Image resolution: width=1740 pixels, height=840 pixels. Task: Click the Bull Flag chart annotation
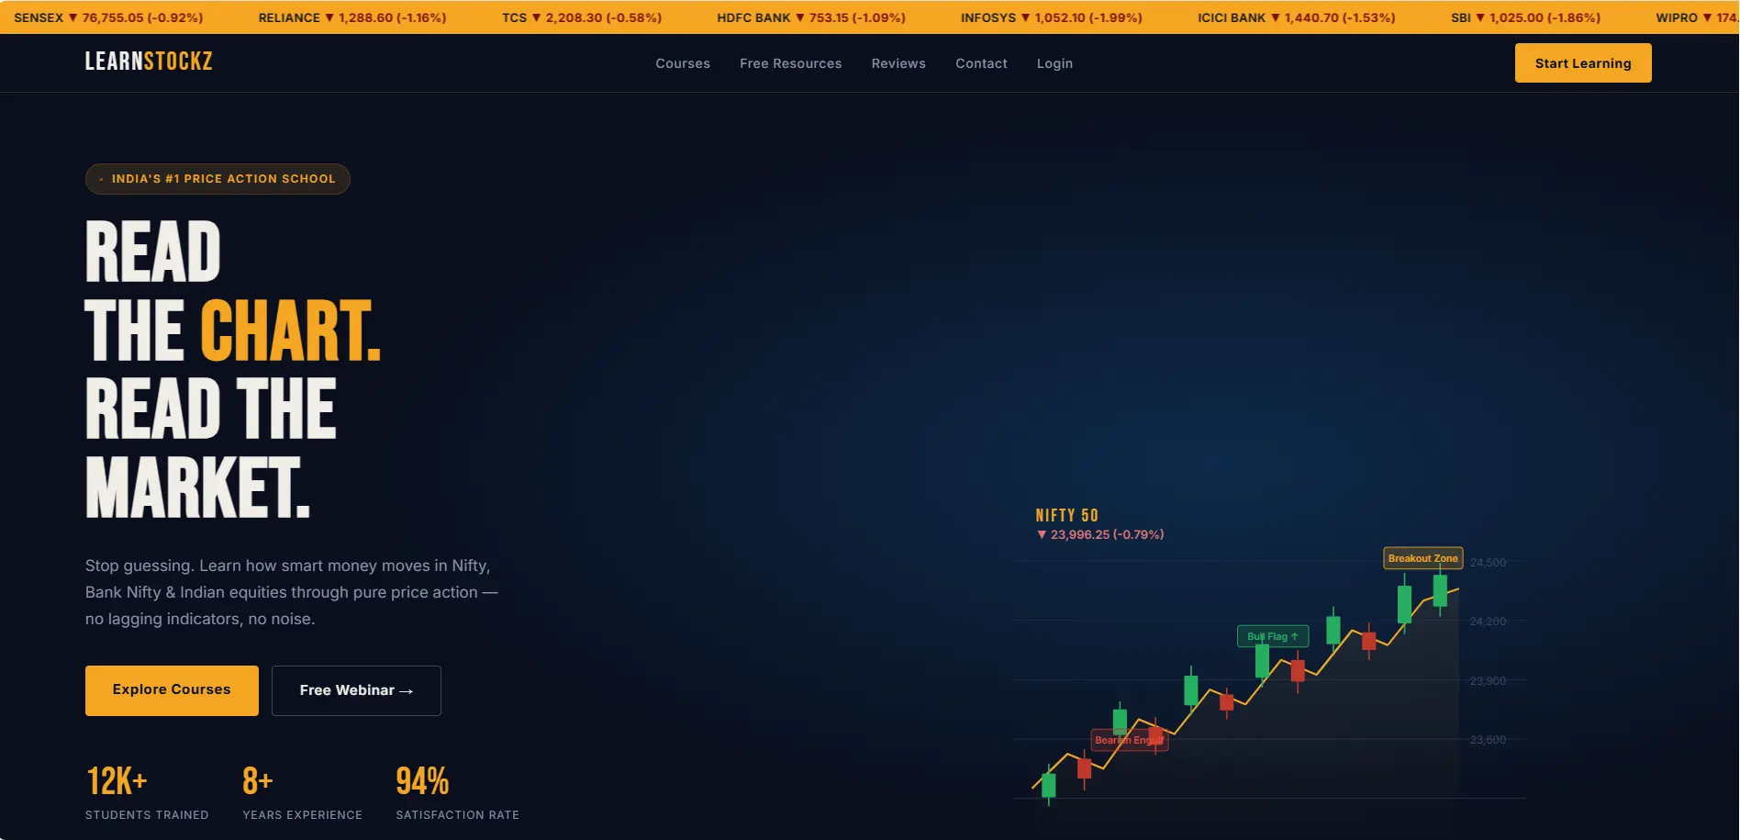tap(1273, 636)
